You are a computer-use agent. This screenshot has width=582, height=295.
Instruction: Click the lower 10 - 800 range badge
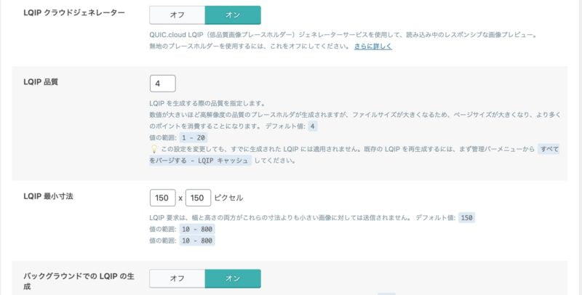[198, 241]
